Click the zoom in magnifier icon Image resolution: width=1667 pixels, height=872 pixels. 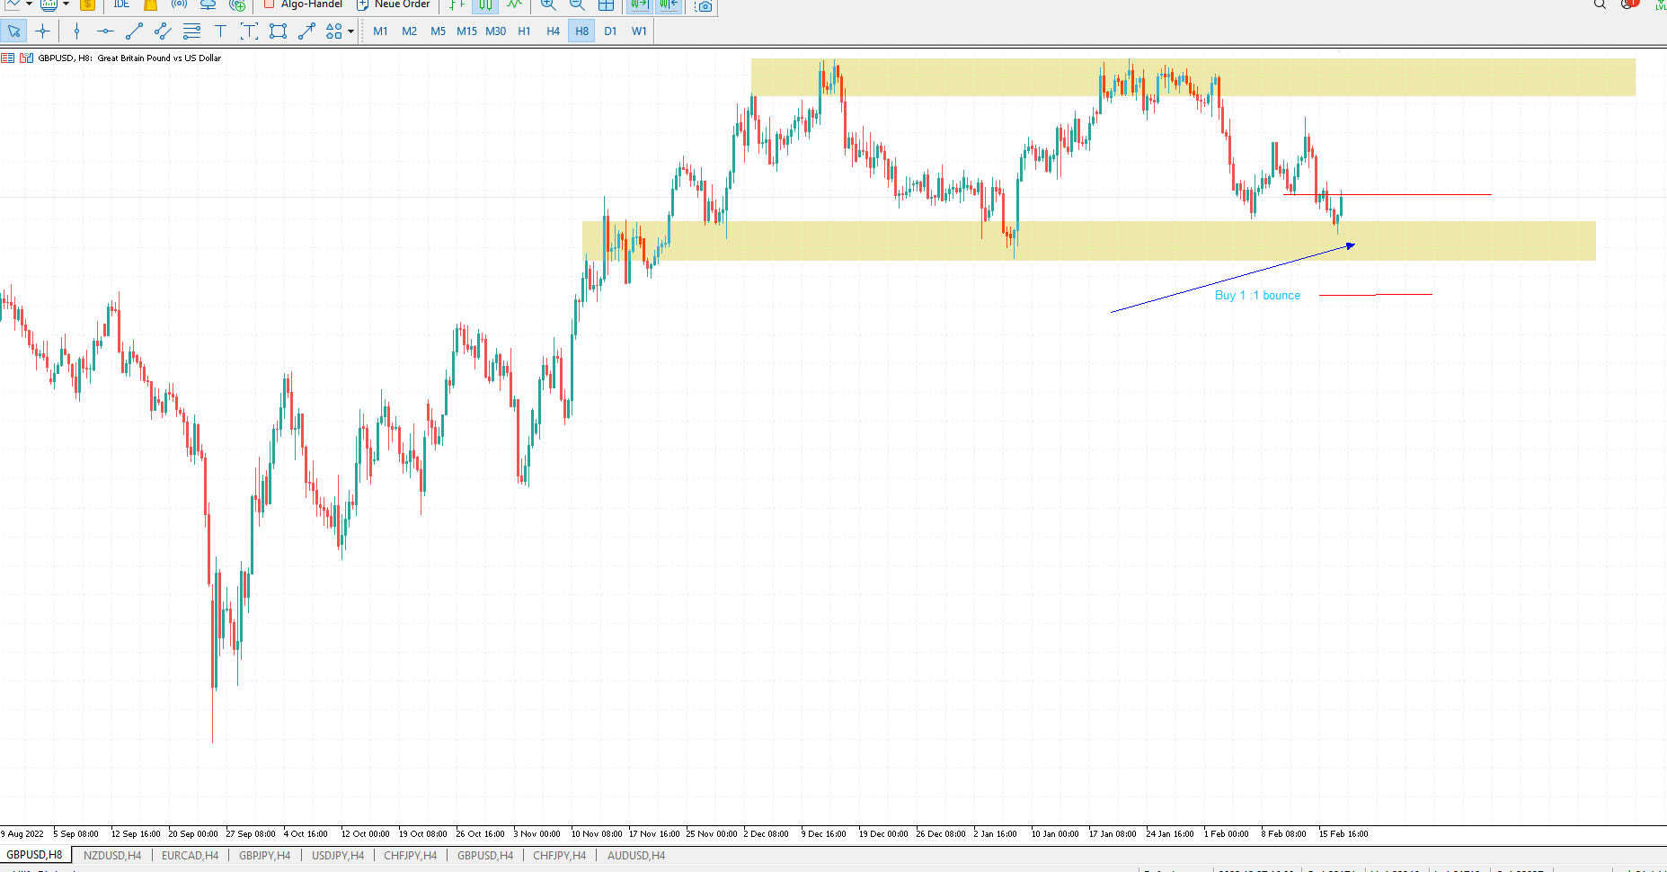pos(548,4)
